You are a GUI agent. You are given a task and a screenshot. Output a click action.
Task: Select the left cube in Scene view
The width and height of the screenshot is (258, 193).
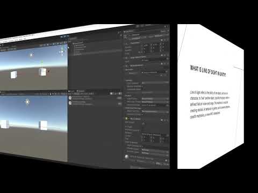coord(14,75)
